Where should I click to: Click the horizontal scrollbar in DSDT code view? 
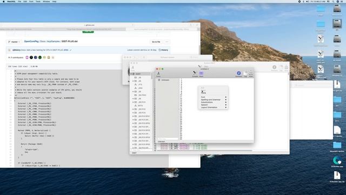pyautogui.click(x=204, y=151)
